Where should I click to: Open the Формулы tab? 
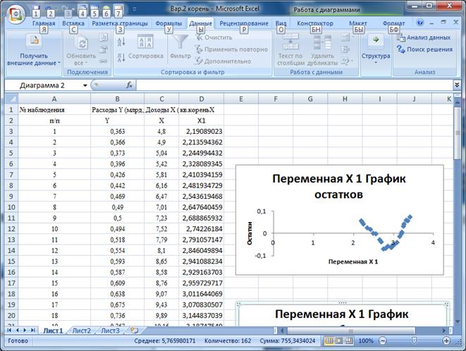point(168,23)
